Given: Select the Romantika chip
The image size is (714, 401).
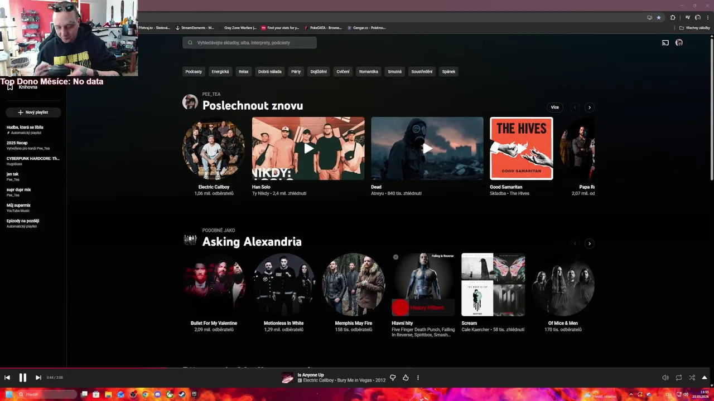Looking at the screenshot, I should click(369, 72).
